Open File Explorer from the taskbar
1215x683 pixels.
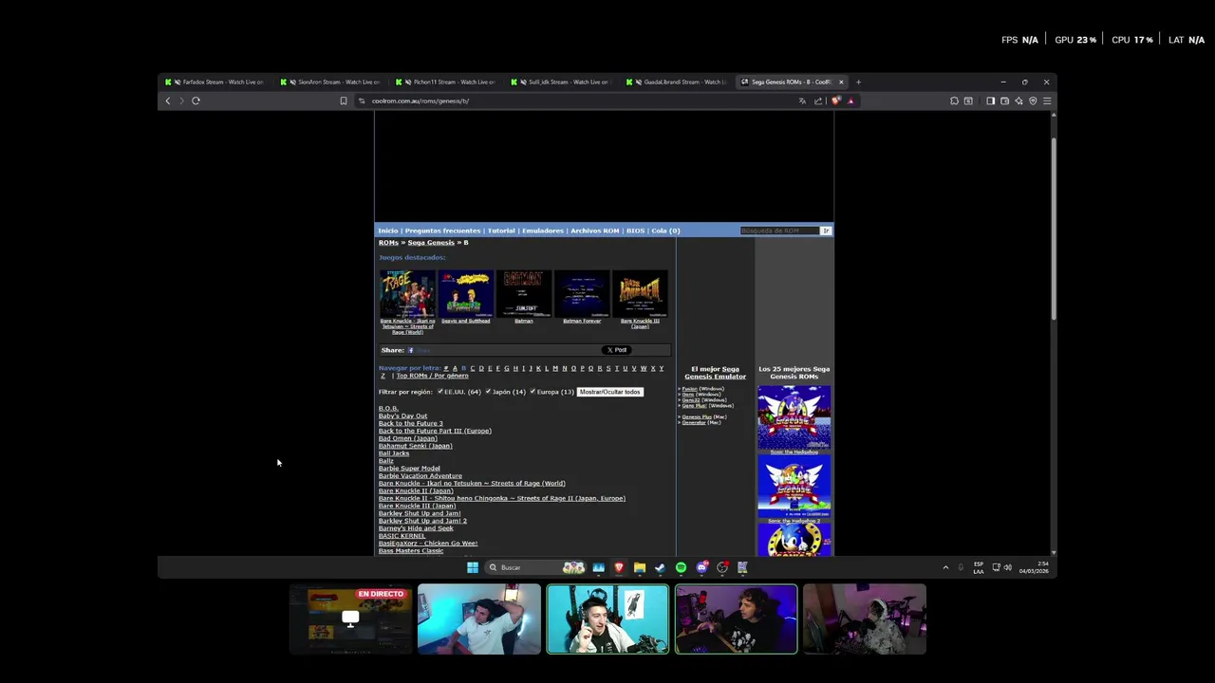(x=640, y=567)
